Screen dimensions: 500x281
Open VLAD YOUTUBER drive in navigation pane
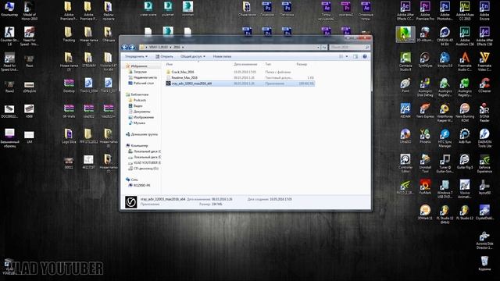point(147,163)
